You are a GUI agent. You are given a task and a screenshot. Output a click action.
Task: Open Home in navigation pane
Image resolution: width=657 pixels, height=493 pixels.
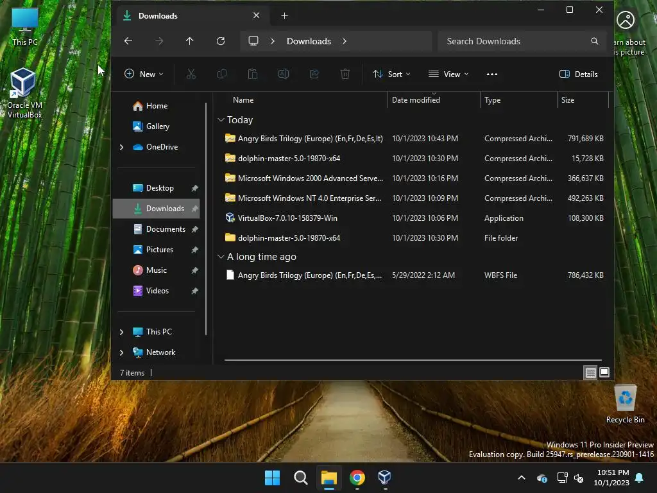click(156, 106)
